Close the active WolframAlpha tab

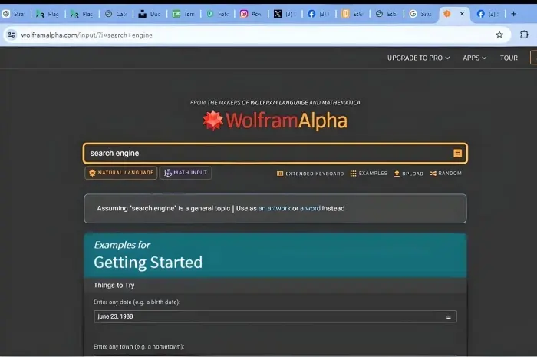click(x=462, y=14)
